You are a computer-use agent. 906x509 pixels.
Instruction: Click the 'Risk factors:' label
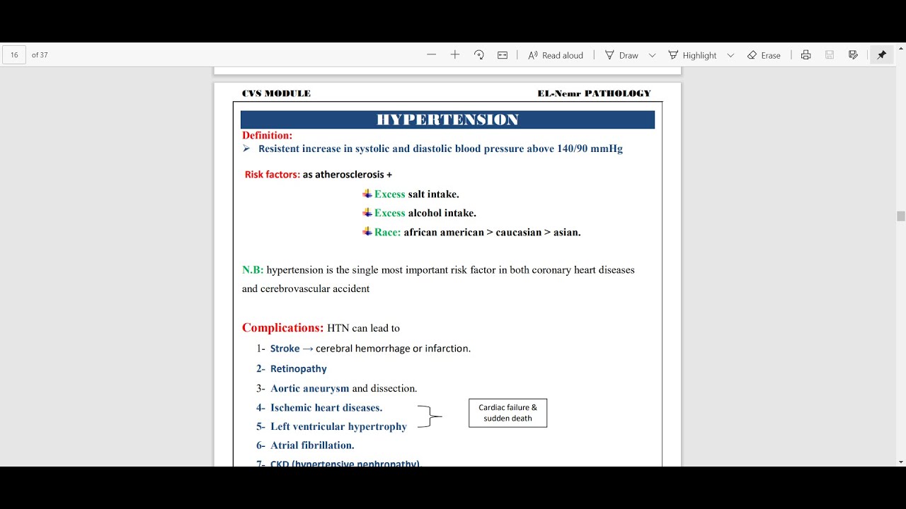point(273,174)
